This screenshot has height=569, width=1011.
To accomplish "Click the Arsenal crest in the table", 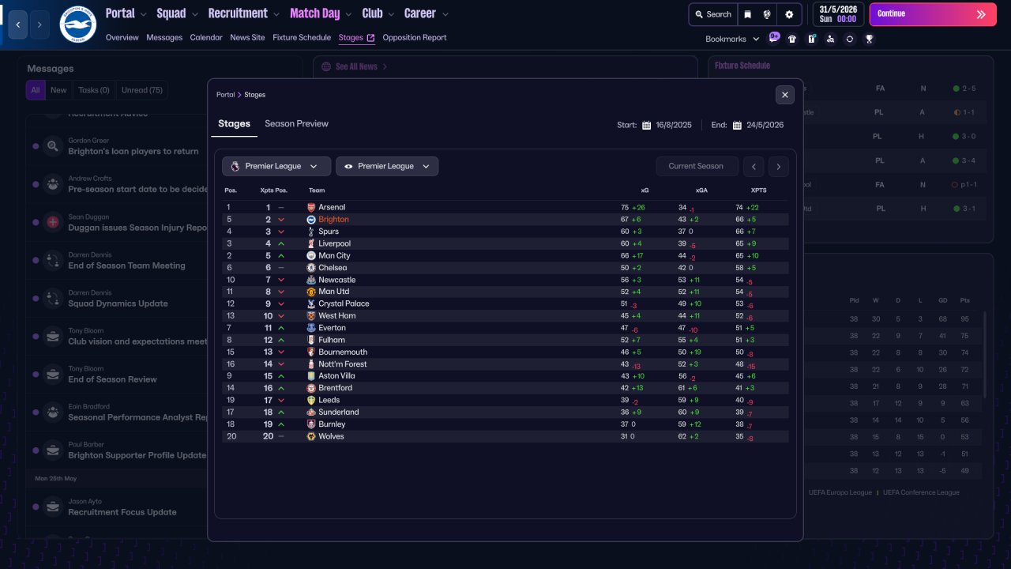I will [x=311, y=207].
